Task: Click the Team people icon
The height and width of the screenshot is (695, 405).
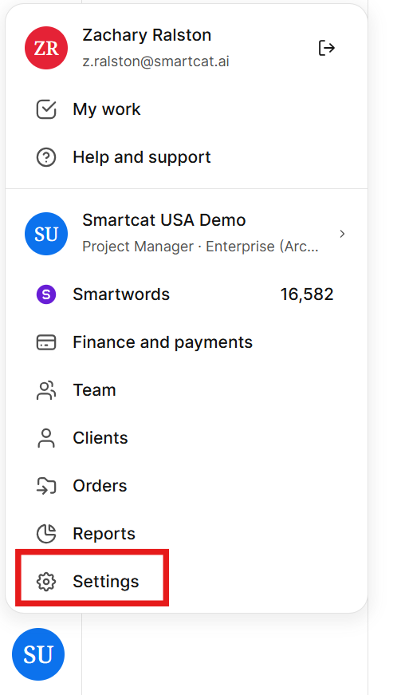Action: 46,390
